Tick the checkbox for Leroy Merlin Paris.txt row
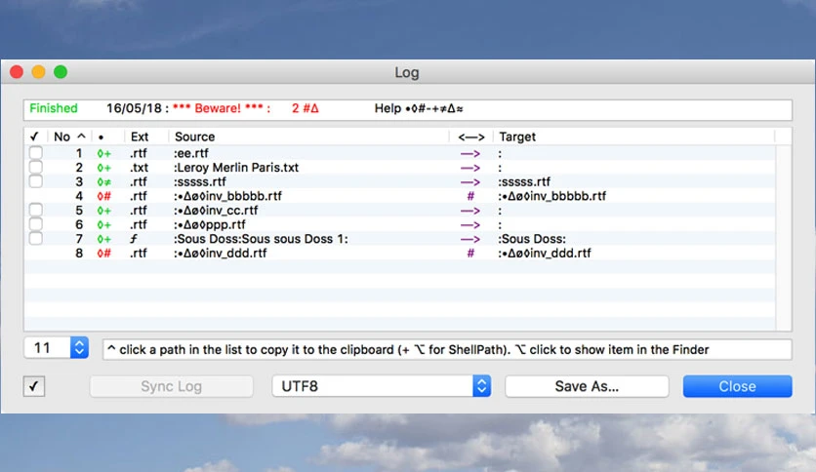 [x=35, y=168]
